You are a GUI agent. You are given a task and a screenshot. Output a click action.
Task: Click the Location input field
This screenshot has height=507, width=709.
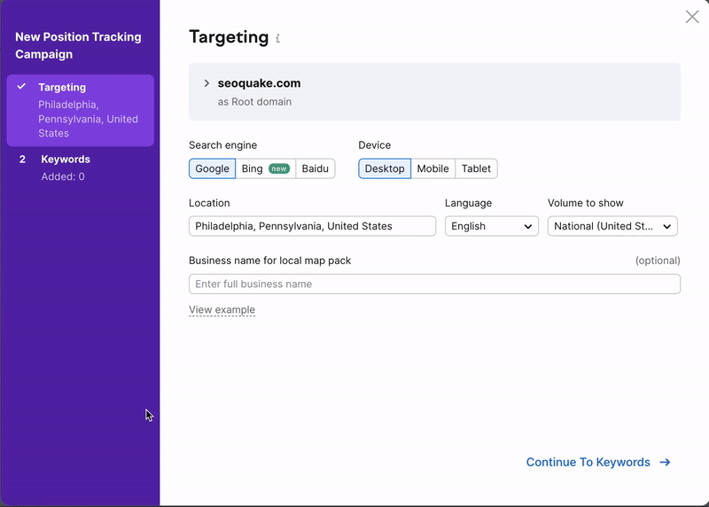coord(312,226)
